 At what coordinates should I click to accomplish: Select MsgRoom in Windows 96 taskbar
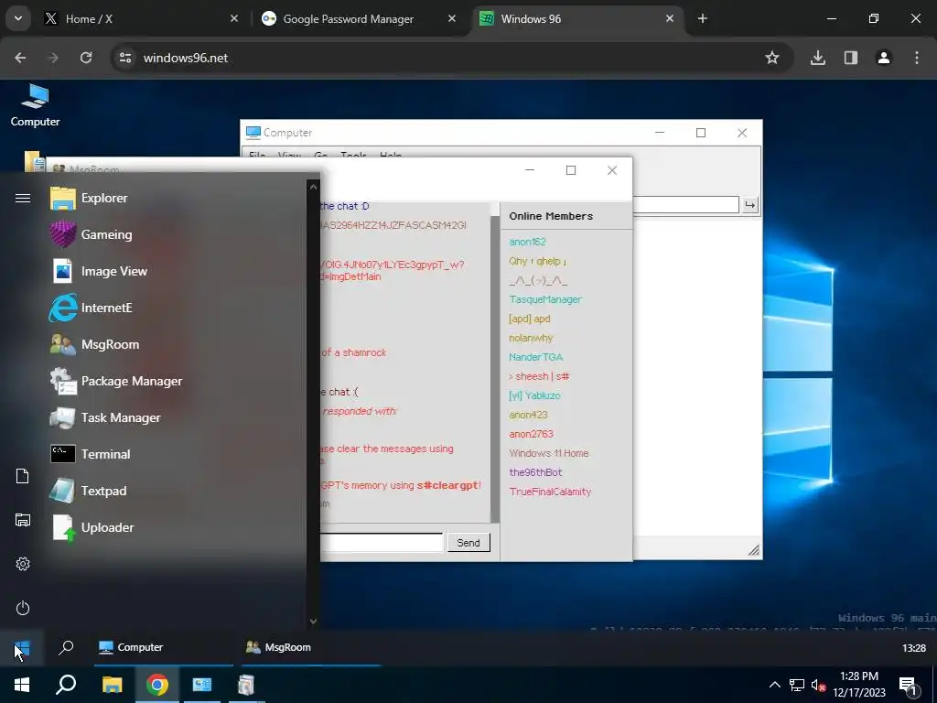click(311, 647)
